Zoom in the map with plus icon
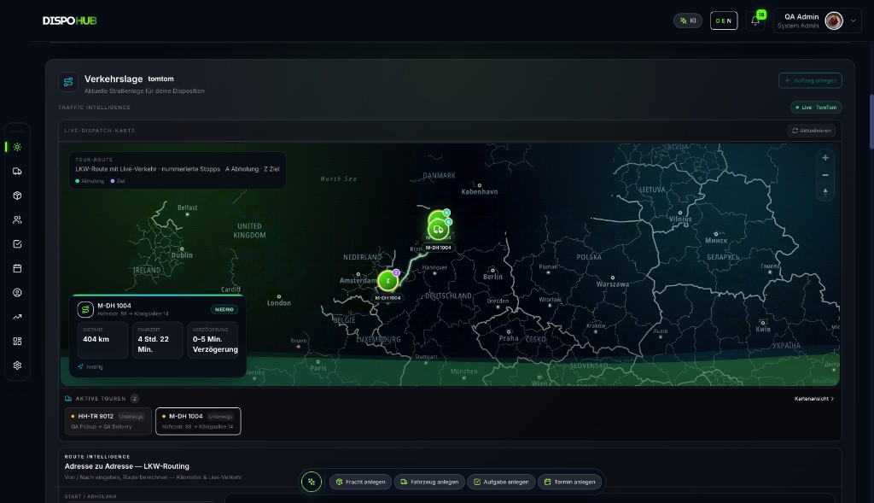874x503 pixels. click(x=825, y=158)
